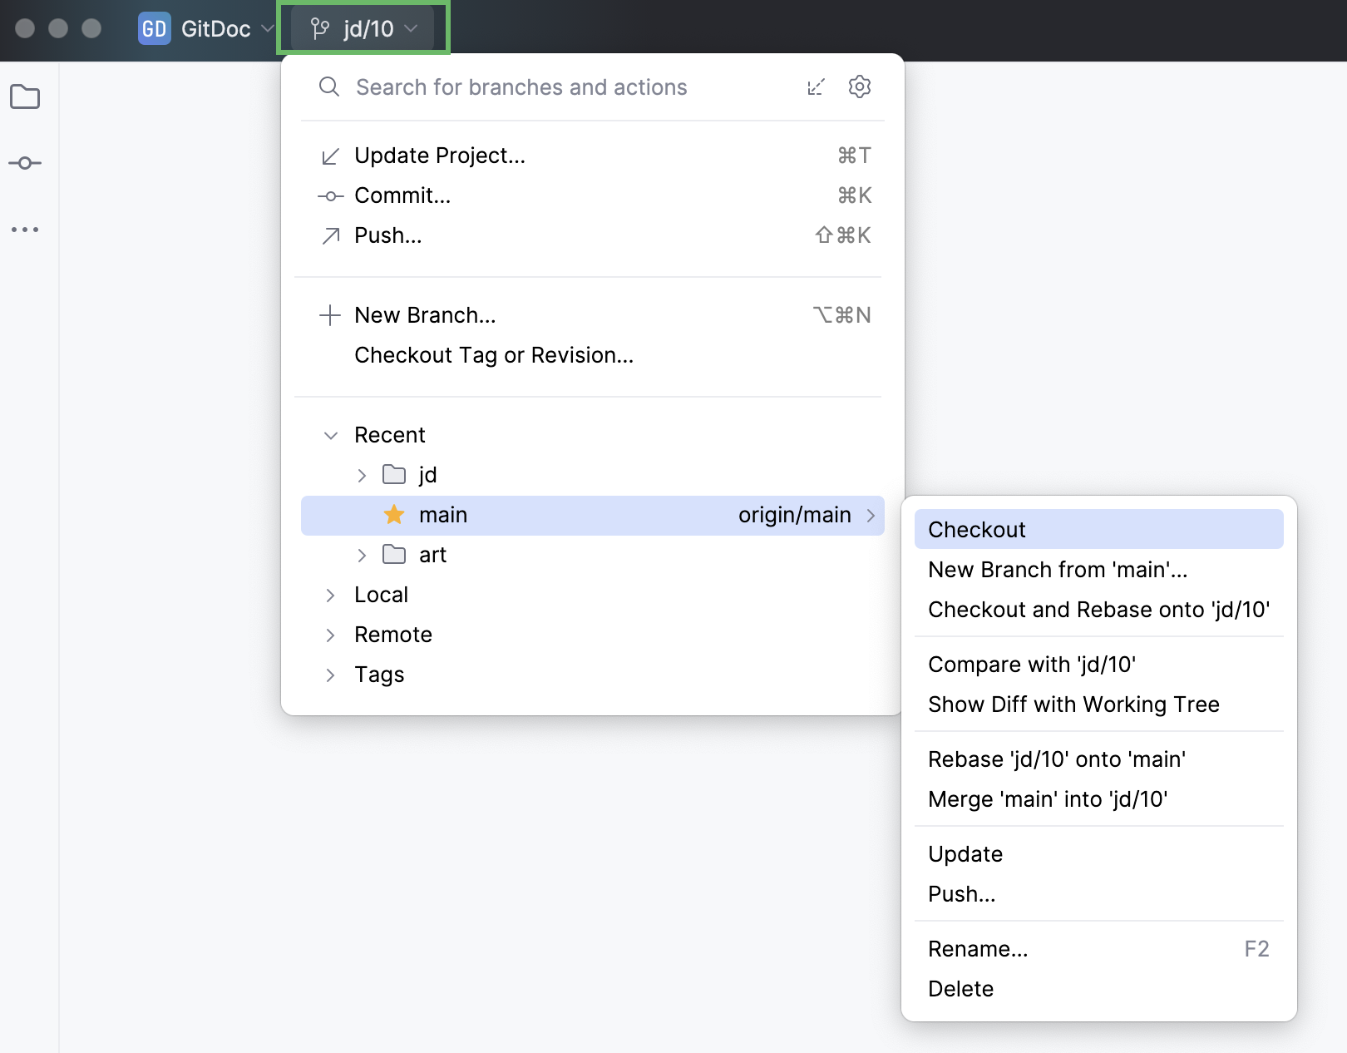This screenshot has height=1053, width=1347.
Task: Click New Branch from 'main'
Action: pos(1057,570)
